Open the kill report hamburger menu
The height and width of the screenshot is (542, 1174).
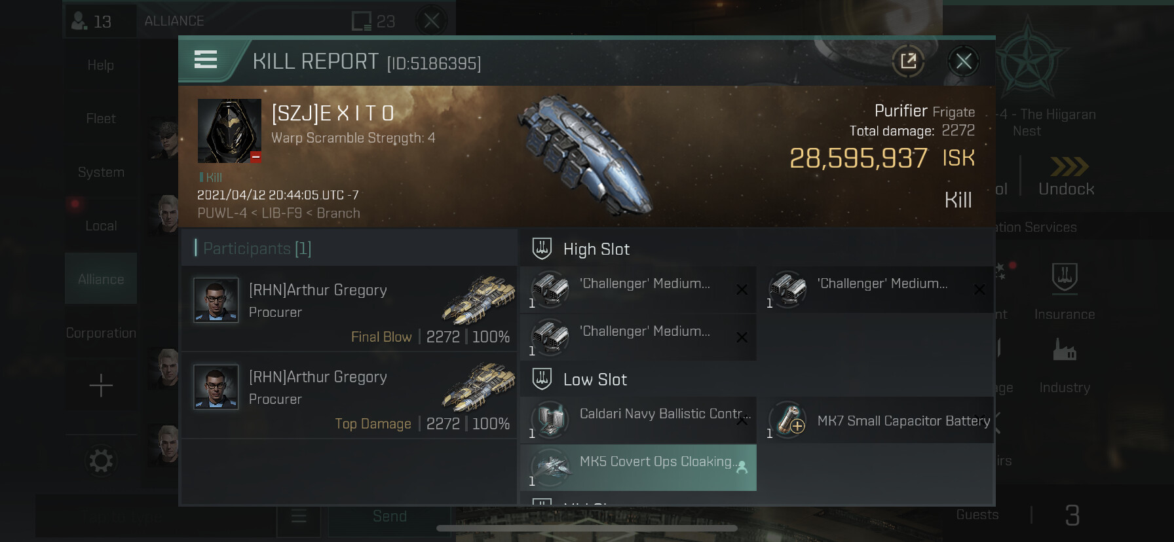pyautogui.click(x=206, y=60)
